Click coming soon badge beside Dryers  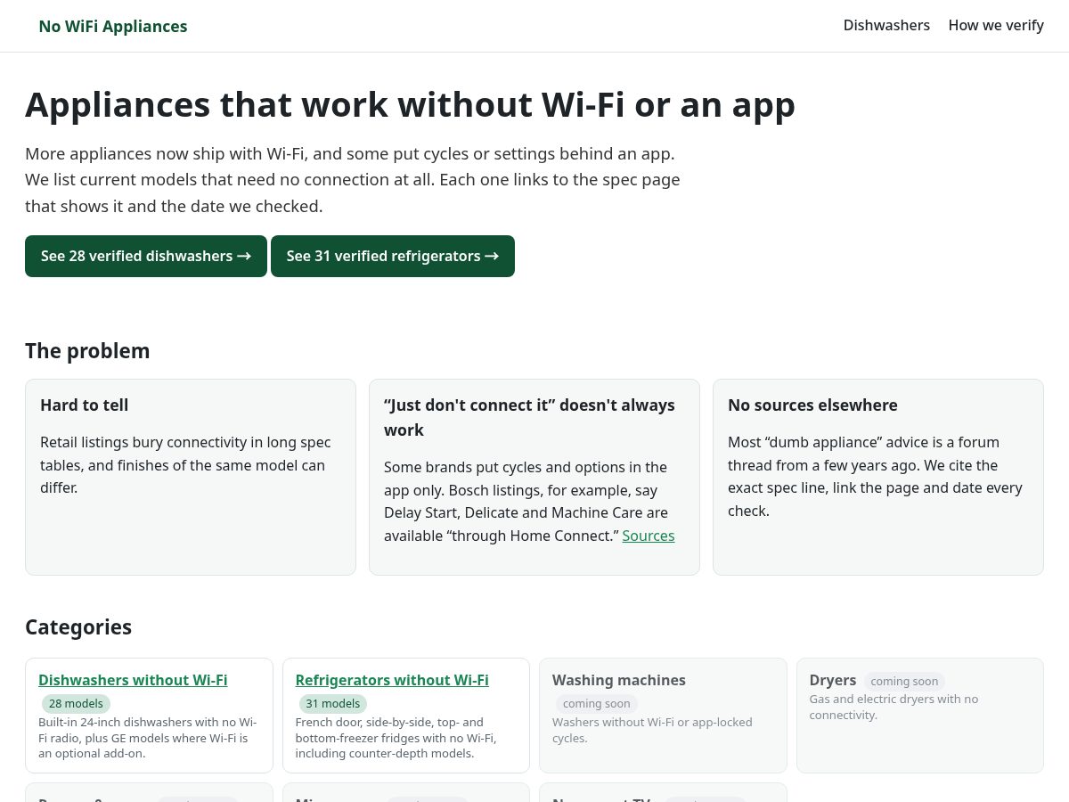904,682
